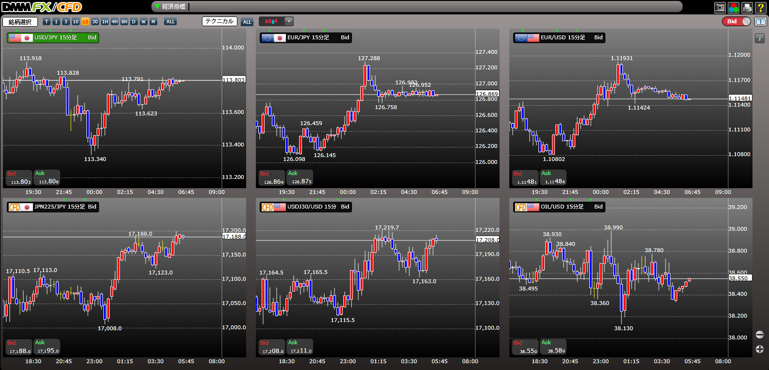The width and height of the screenshot is (769, 370).
Task: Click the 126.869 current price tag
Action: click(487, 94)
